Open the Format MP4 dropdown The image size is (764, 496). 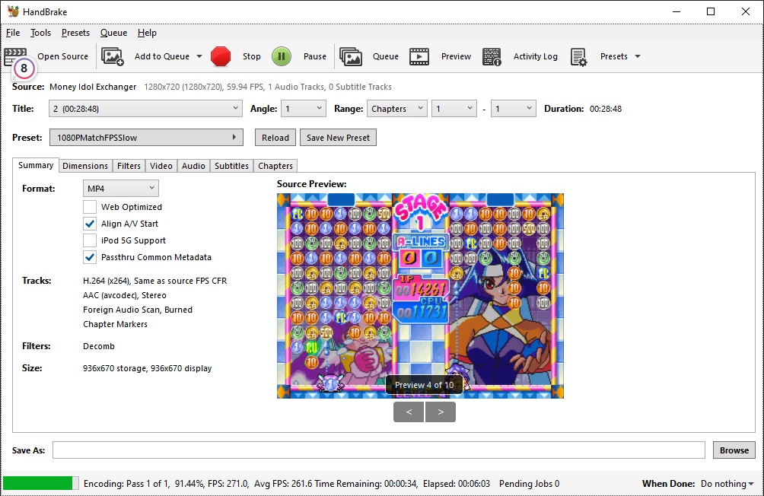click(x=120, y=188)
